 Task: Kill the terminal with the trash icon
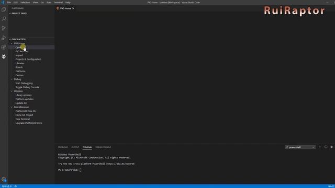(x=331, y=147)
